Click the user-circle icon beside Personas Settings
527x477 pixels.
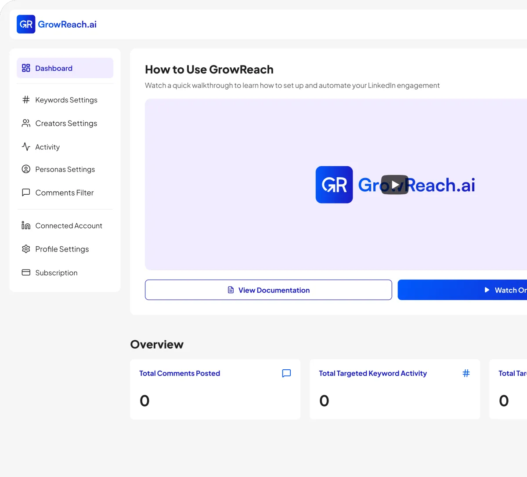[26, 169]
